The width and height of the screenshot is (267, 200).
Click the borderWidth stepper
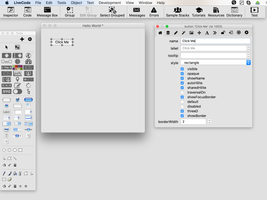tap(209, 122)
